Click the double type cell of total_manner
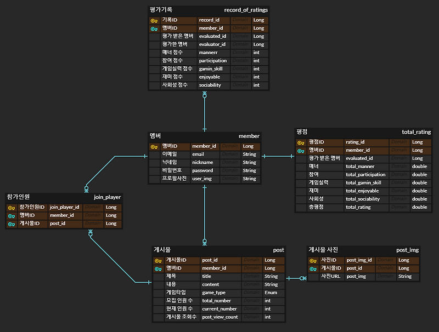Image resolution: width=439 pixels, height=332 pixels. click(419, 166)
